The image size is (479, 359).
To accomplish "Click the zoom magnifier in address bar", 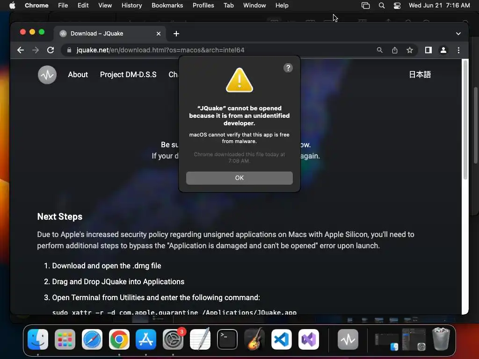I will click(379, 50).
